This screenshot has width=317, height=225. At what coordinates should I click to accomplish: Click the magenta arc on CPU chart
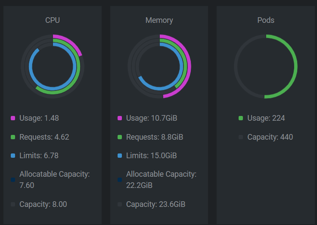point(71,42)
